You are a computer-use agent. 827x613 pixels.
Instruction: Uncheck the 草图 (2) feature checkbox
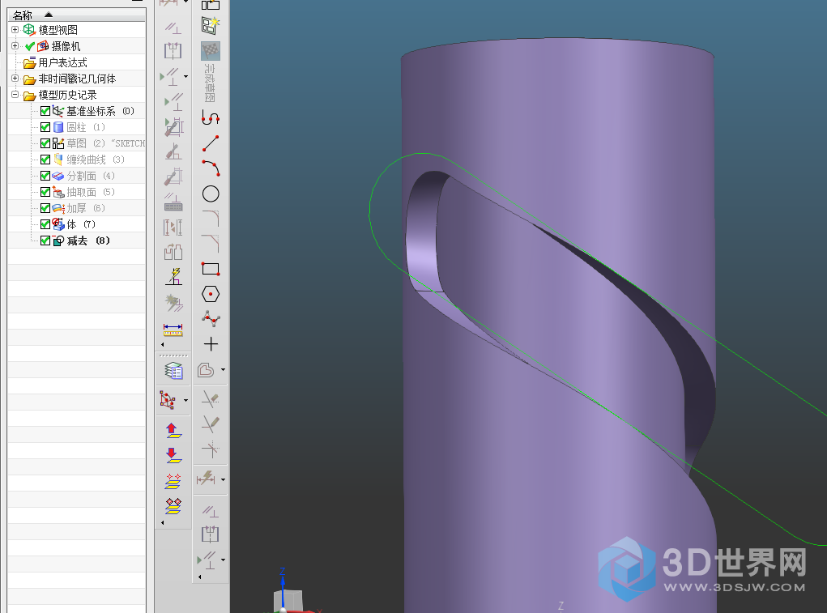tap(45, 143)
